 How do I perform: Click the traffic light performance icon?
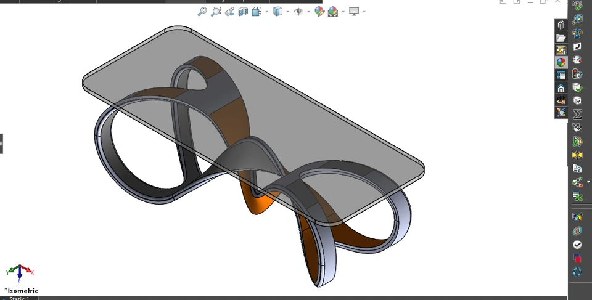point(577,73)
